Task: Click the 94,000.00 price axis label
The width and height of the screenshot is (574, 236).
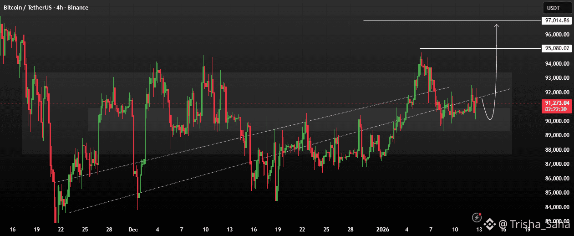Action: pyautogui.click(x=557, y=64)
